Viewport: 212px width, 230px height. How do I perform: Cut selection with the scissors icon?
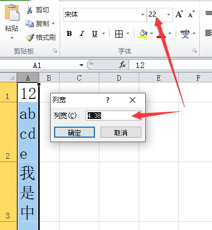coord(29,10)
